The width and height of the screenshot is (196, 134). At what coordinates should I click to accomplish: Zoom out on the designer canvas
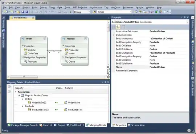coord(108,74)
